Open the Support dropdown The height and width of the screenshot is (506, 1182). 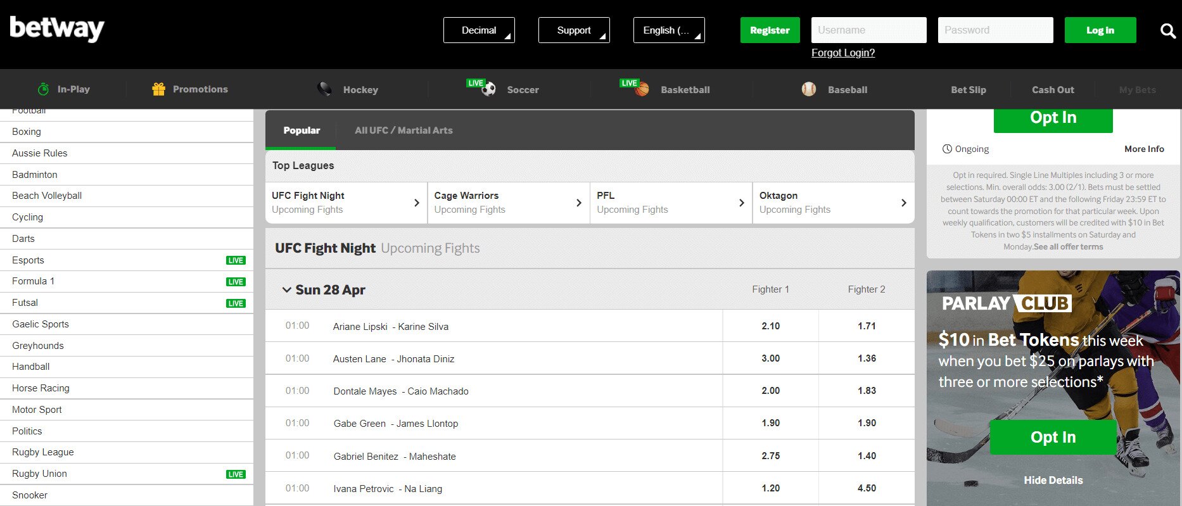574,30
